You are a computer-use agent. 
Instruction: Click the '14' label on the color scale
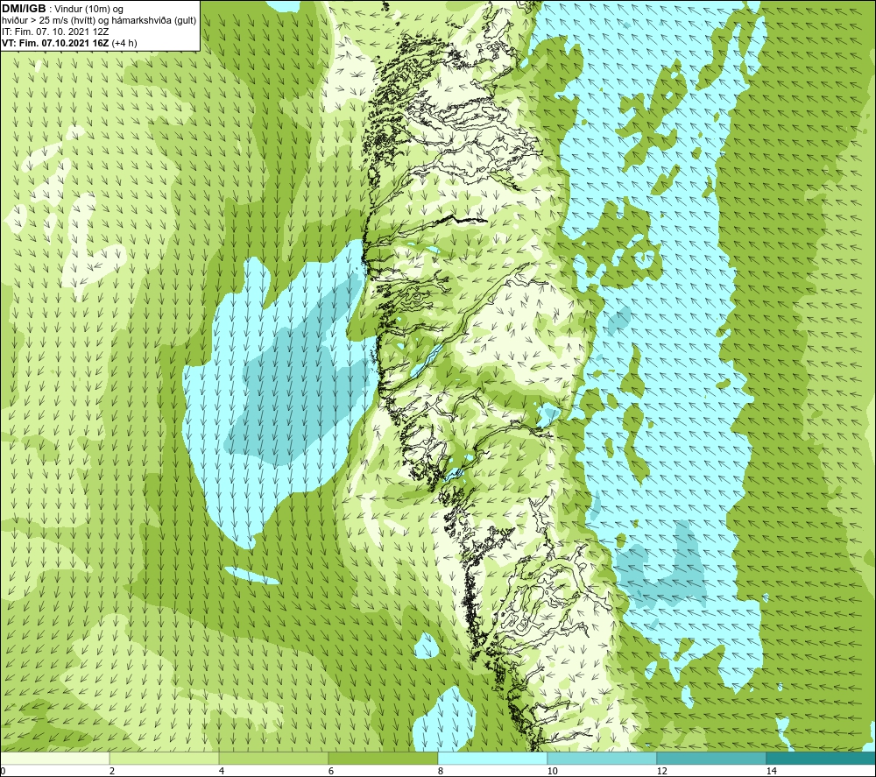click(772, 771)
